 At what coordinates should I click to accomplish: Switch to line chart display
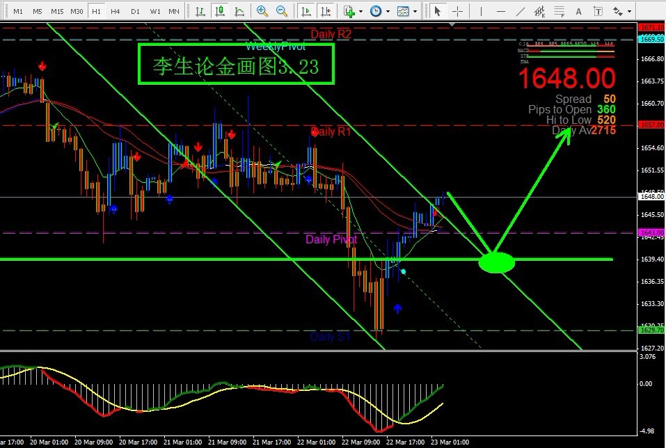coord(240,11)
